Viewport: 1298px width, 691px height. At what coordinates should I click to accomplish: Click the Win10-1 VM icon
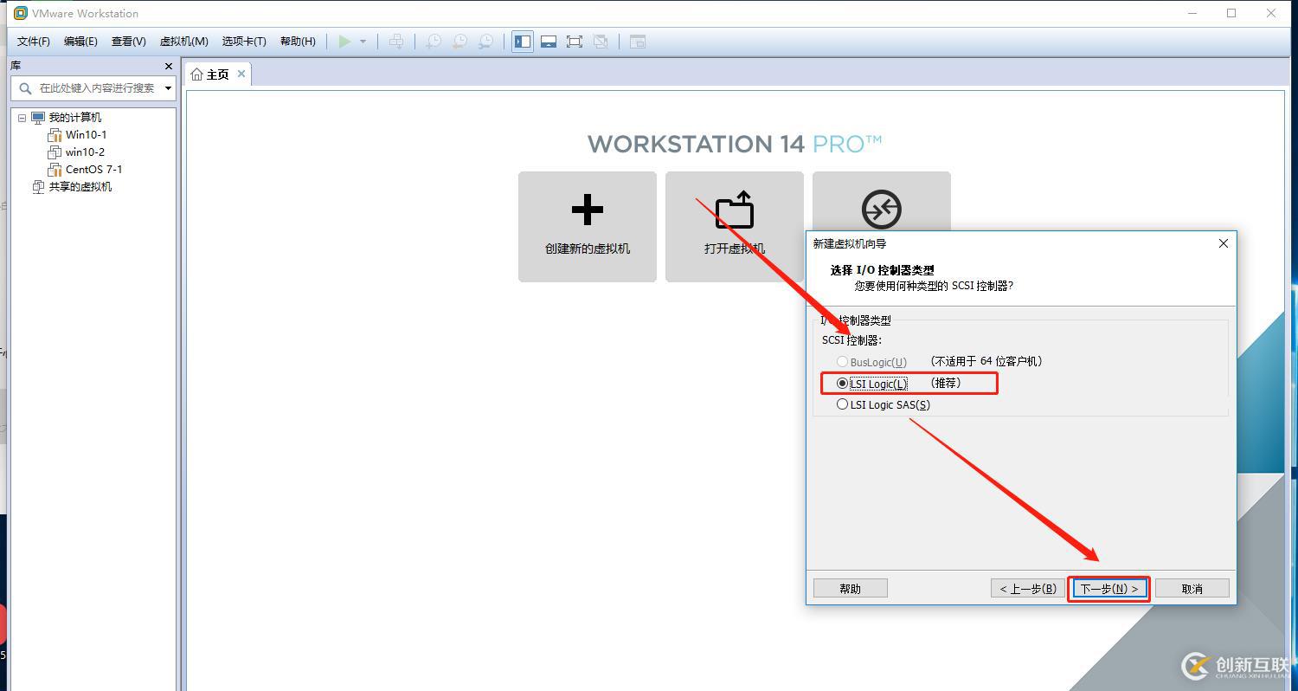[55, 135]
